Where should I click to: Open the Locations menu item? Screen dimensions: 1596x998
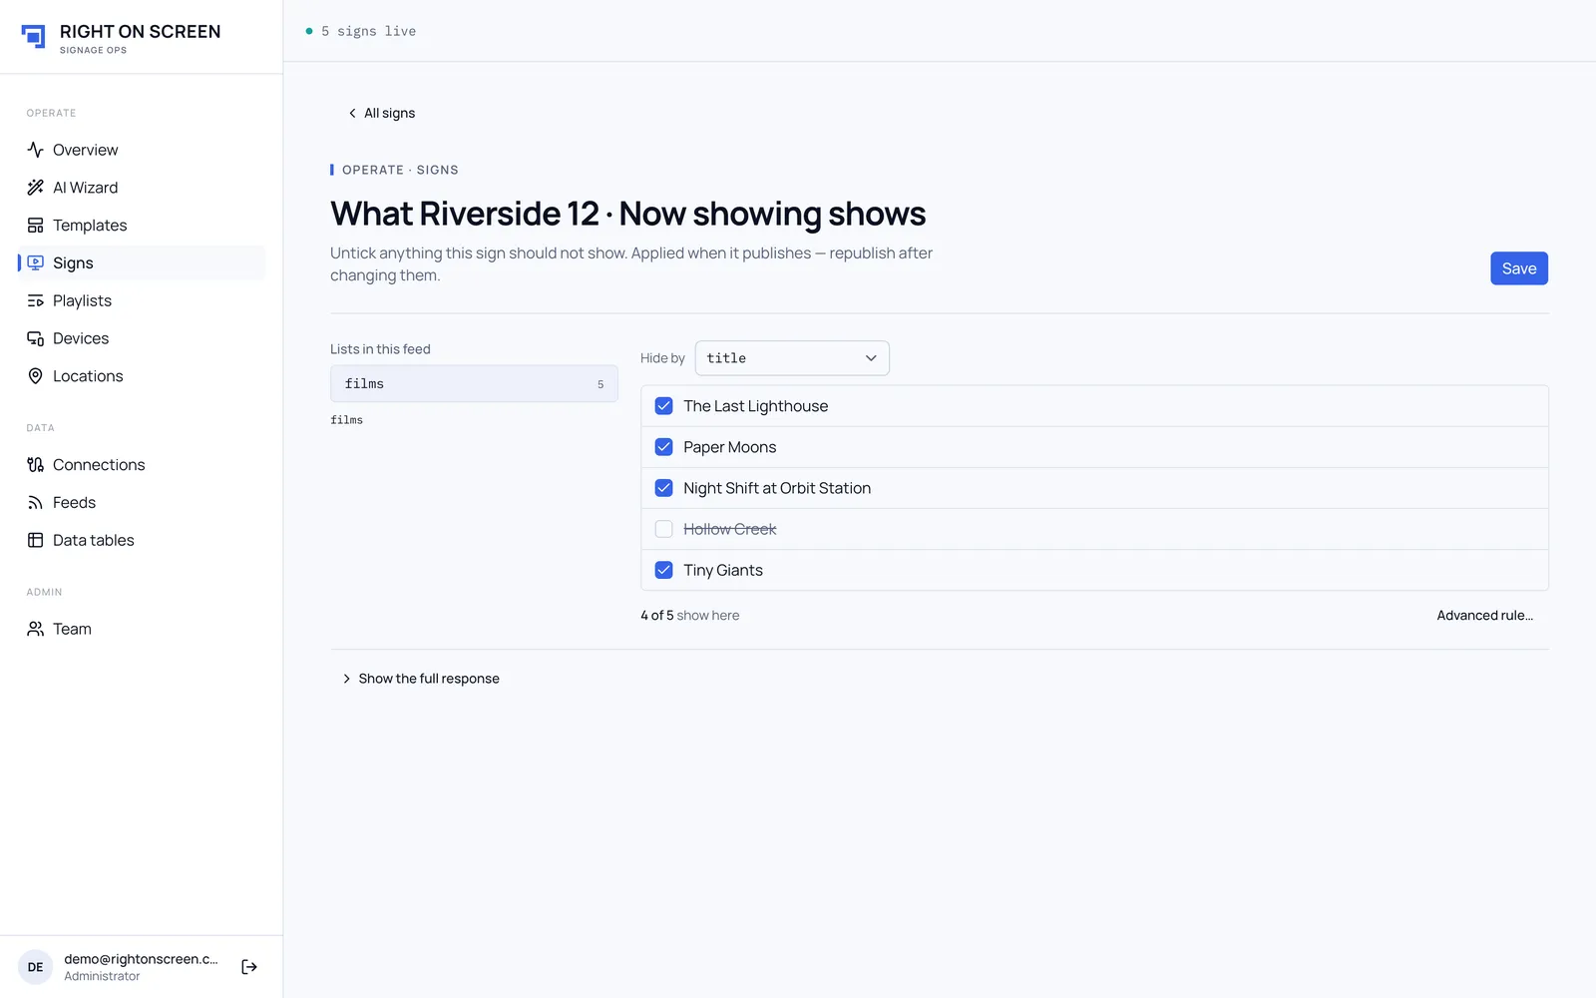tap(142, 376)
